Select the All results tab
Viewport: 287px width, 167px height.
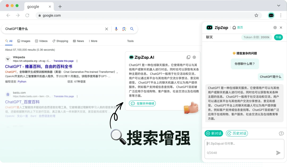point(9,41)
